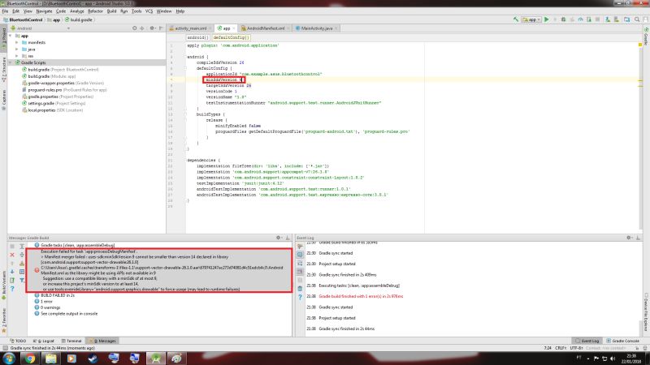Viewport: 650px width, 365px height.
Task: Collapse the defaultConfig code block fold marker
Action: [185, 68]
